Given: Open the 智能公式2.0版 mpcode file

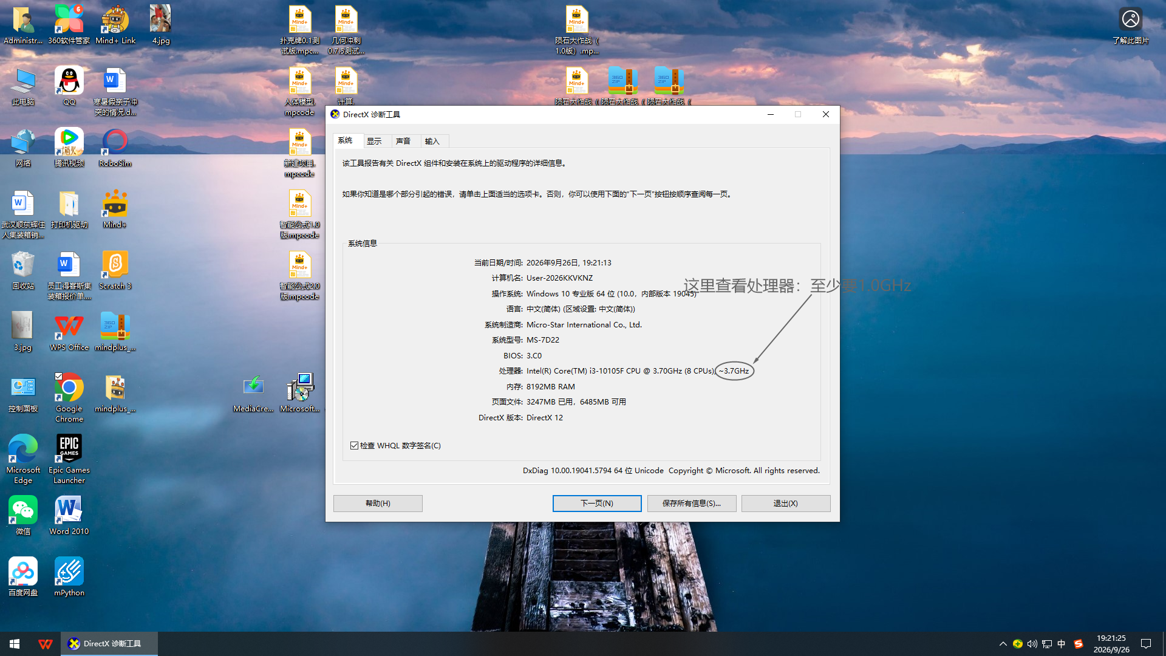Looking at the screenshot, I should point(300,275).
